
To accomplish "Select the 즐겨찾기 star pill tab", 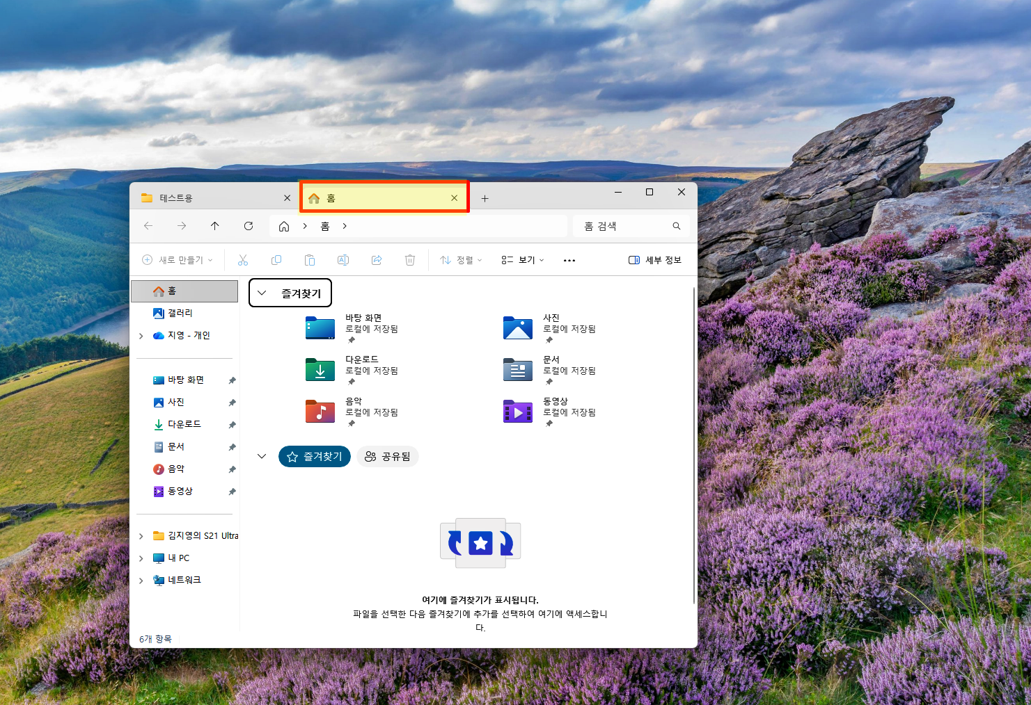I will (x=315, y=457).
